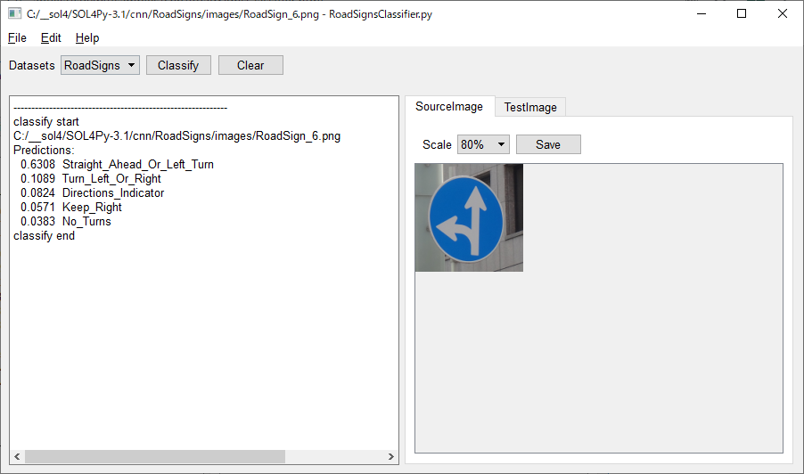
Task: Click the 'classify end' log line
Action: coord(44,236)
